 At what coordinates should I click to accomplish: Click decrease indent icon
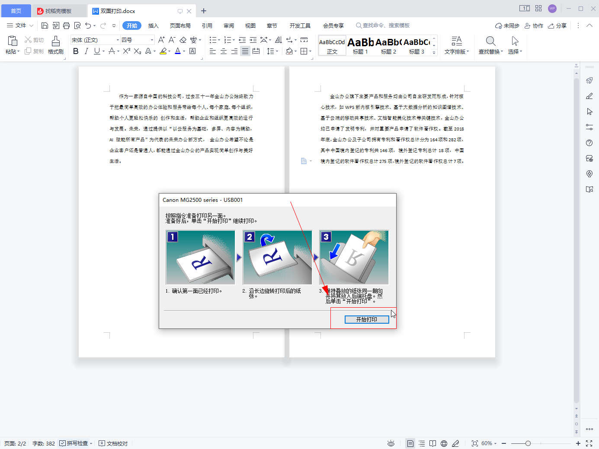[x=242, y=40]
